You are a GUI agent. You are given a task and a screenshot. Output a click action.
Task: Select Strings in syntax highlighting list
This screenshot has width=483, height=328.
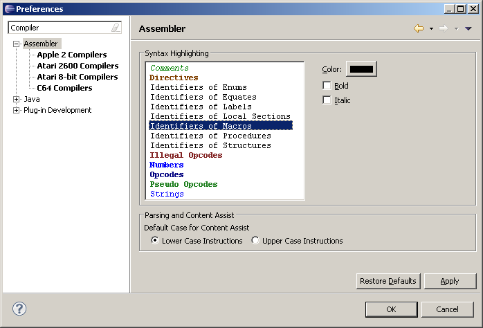[167, 194]
